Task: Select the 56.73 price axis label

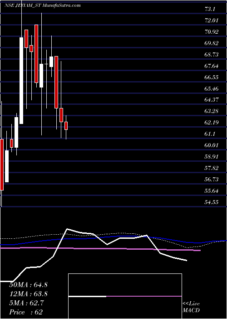Action: tap(212, 180)
